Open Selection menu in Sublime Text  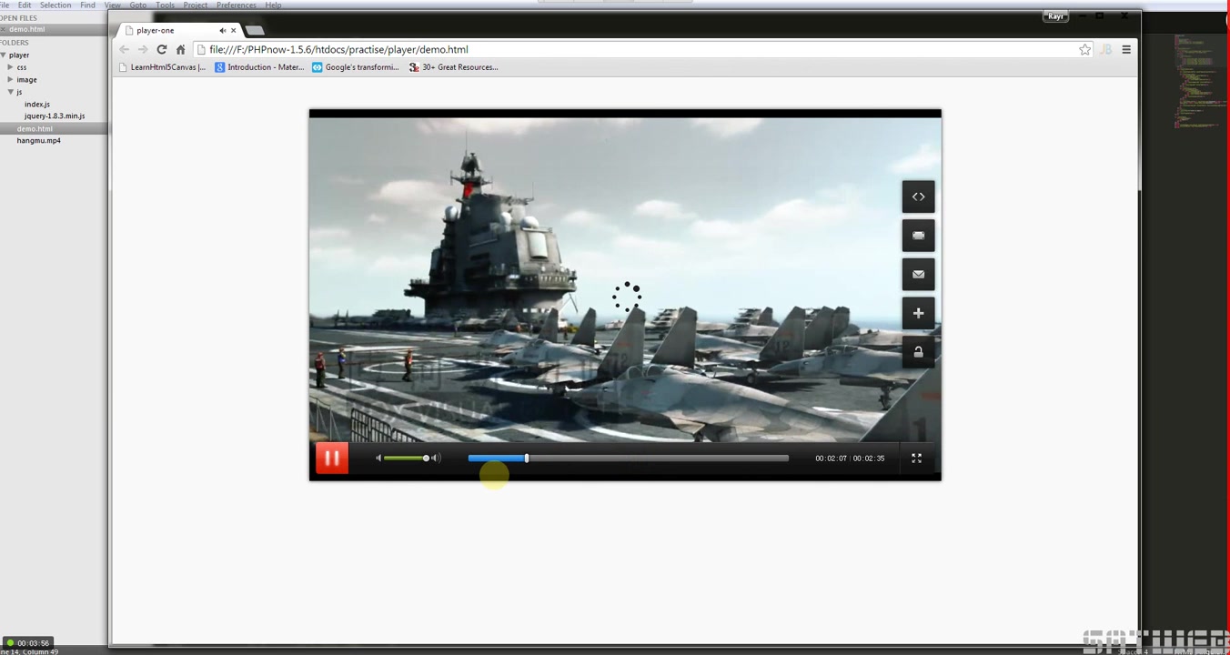tap(55, 5)
